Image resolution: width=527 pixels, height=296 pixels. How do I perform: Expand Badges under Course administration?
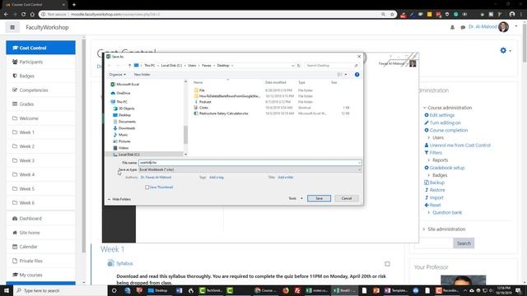point(440,175)
